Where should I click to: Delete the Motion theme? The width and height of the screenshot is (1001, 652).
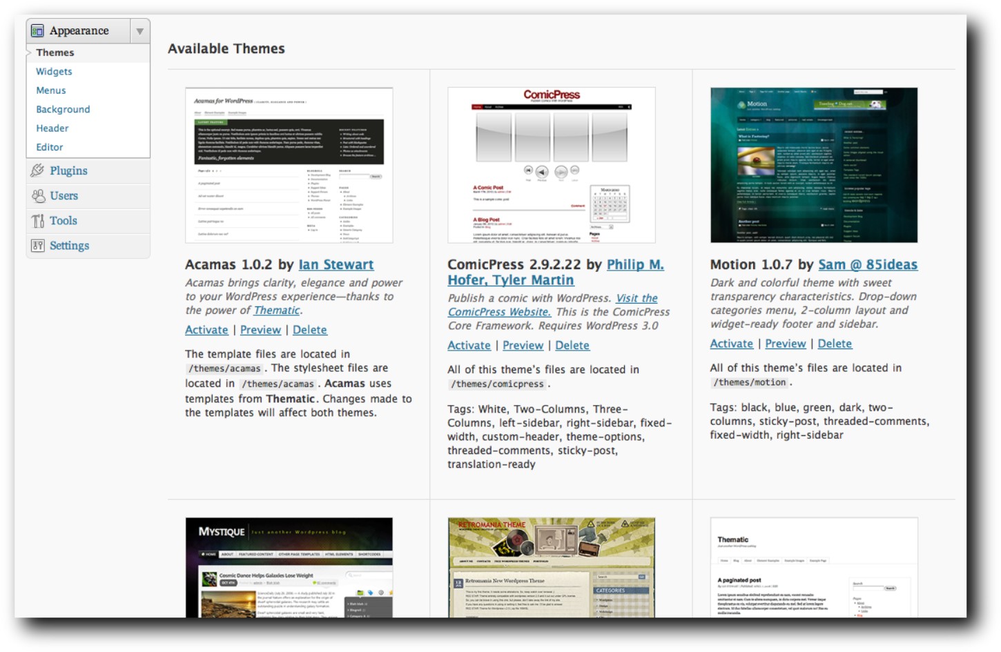point(835,344)
